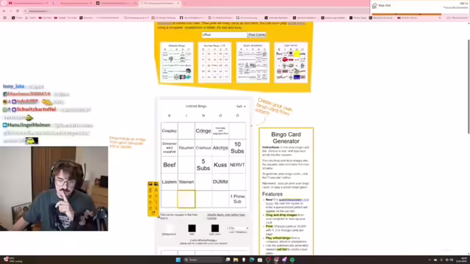Click the white Background color swatch
The image size is (470, 264).
(x=169, y=228)
